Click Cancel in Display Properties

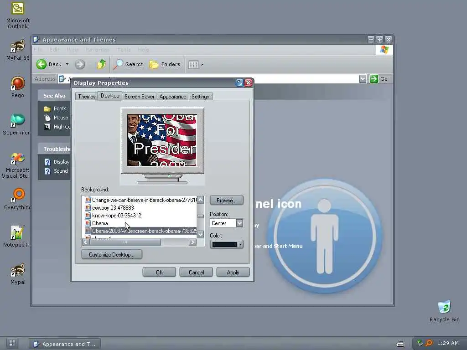[196, 273]
